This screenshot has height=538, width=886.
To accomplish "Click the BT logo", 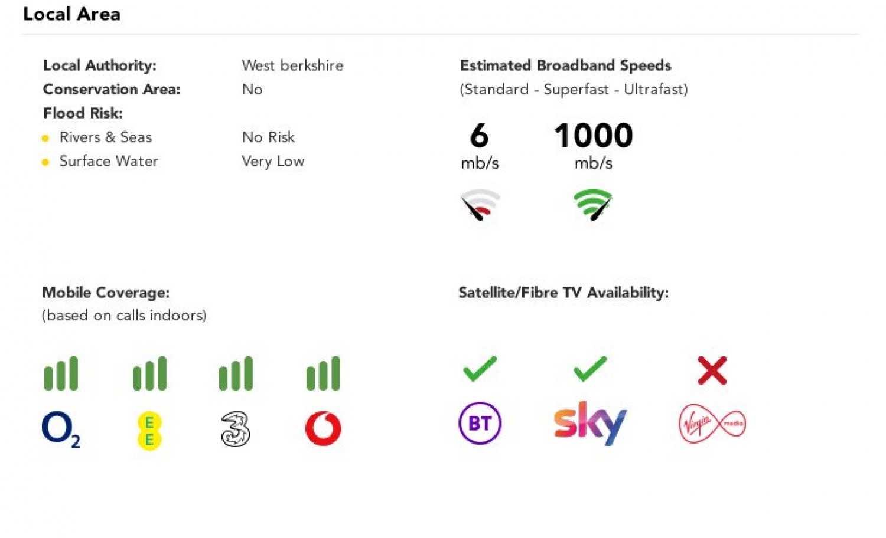I will click(480, 423).
